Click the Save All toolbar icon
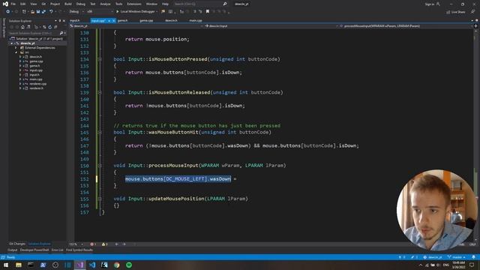This screenshot has width=480, height=270. (43, 12)
